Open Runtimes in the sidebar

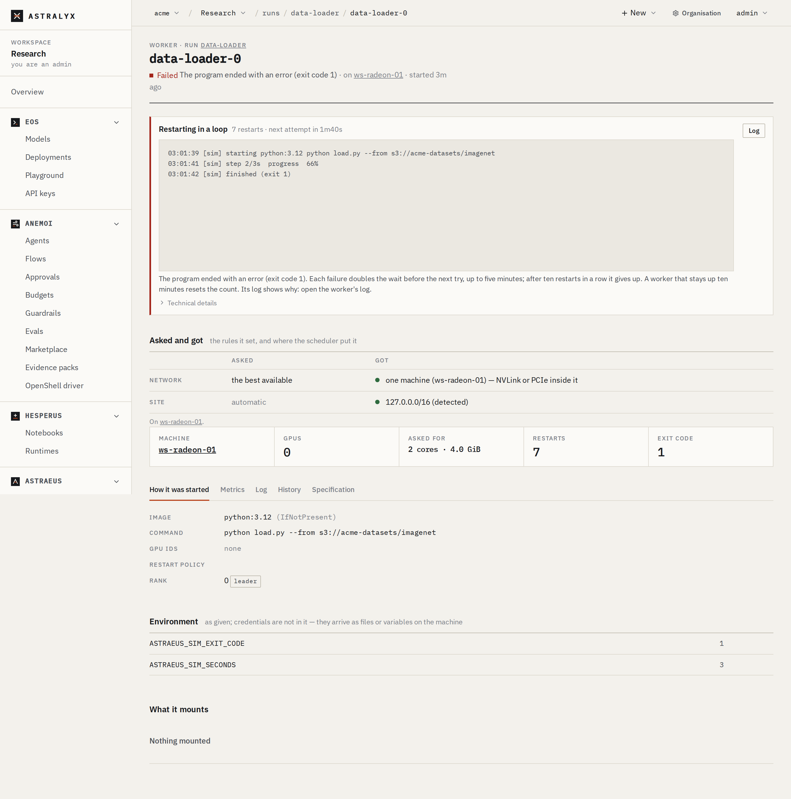point(42,451)
